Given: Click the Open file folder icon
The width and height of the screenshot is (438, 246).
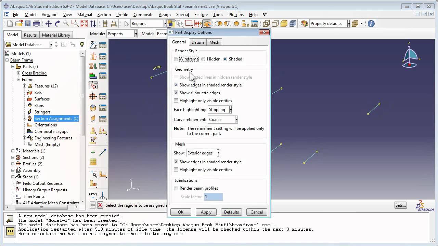Looking at the screenshot, I should tap(19, 24).
